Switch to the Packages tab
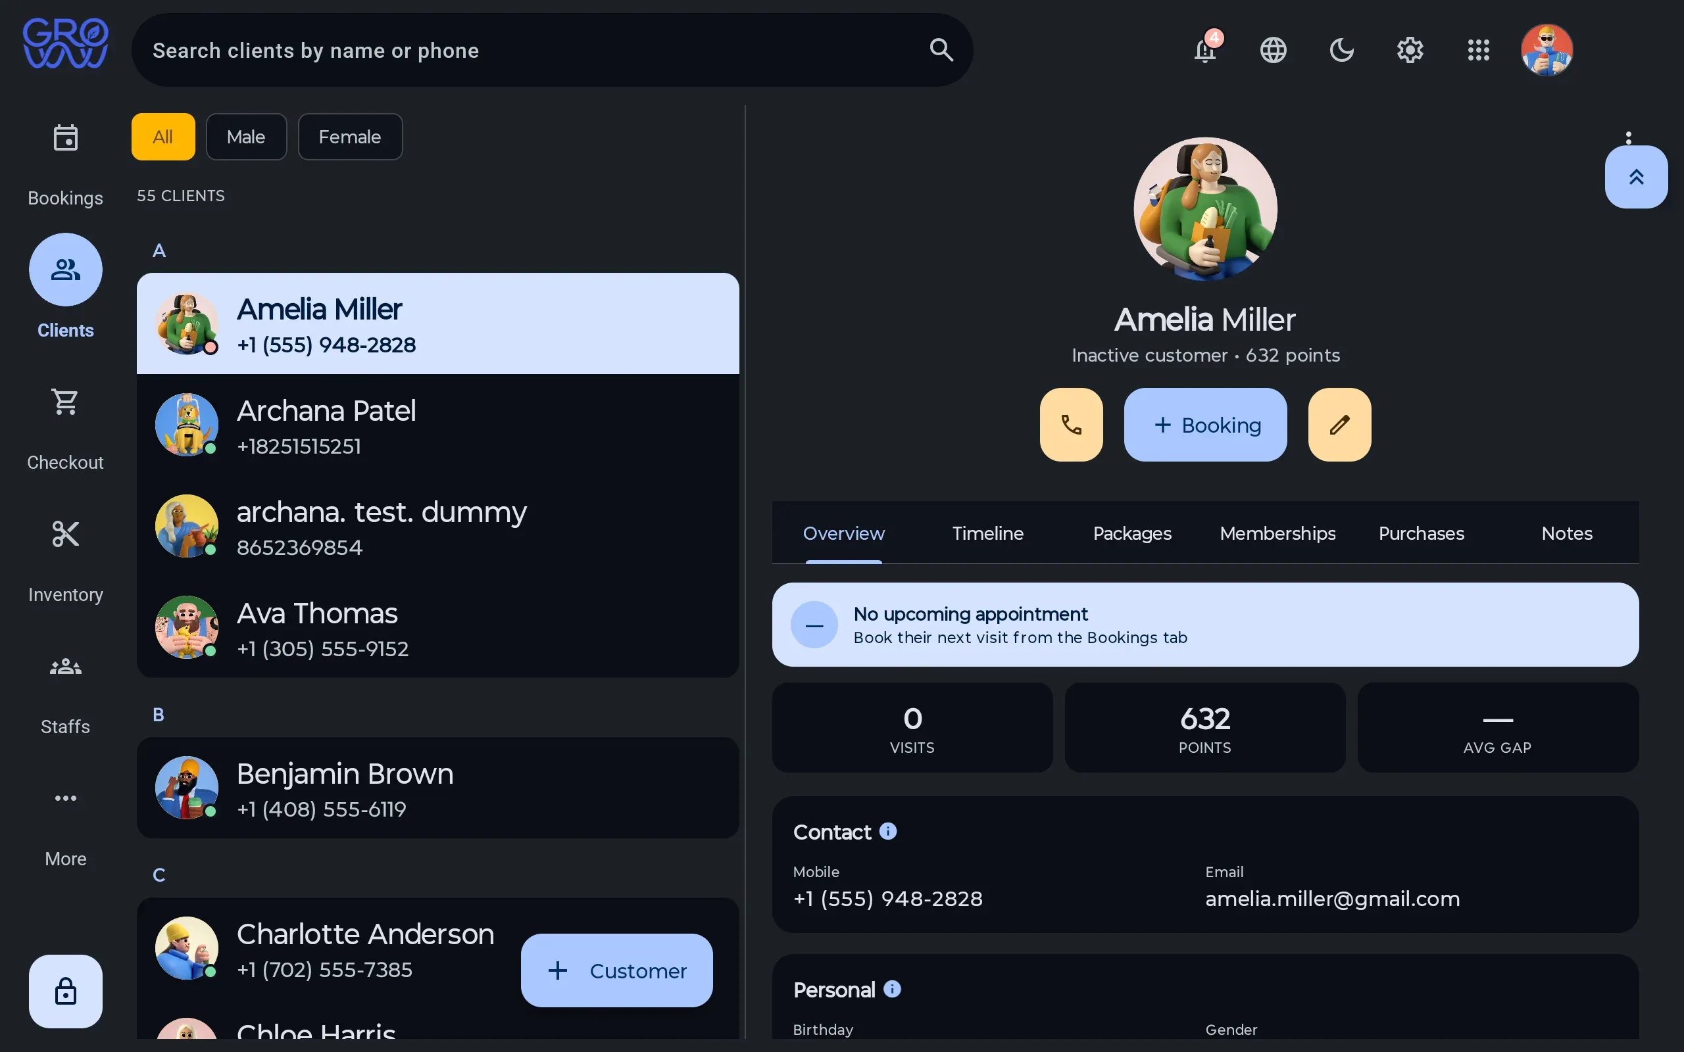Image resolution: width=1684 pixels, height=1052 pixels. pyautogui.click(x=1132, y=533)
